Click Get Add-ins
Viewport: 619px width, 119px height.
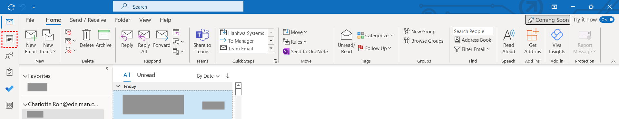pos(533,42)
